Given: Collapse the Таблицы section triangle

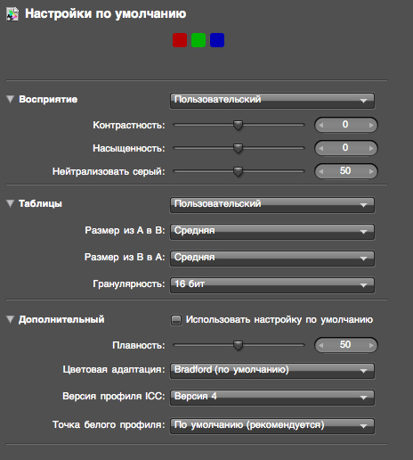Looking at the screenshot, I should (x=11, y=203).
